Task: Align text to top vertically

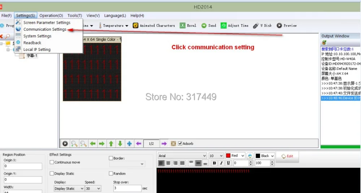Action: point(191,163)
